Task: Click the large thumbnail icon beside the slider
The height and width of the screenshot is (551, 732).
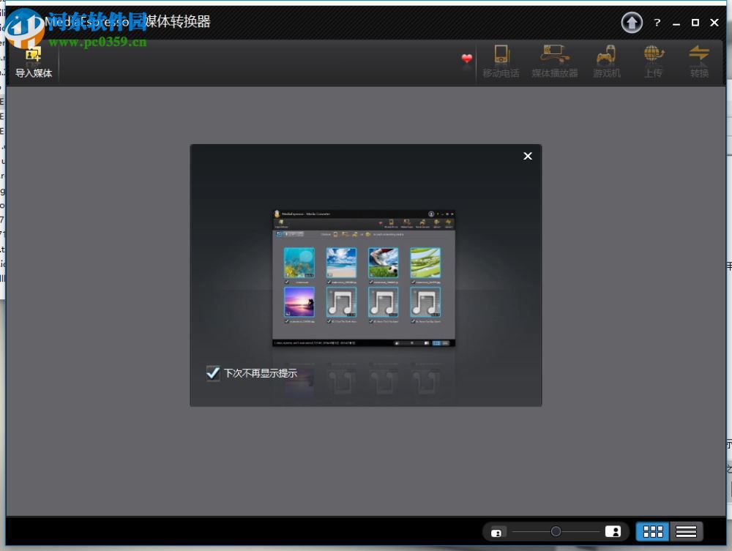Action: pyautogui.click(x=615, y=531)
